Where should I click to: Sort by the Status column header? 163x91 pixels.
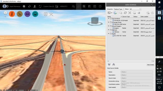click(137, 17)
